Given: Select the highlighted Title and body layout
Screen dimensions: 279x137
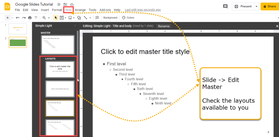Looking at the screenshot, I should tap(60, 108).
